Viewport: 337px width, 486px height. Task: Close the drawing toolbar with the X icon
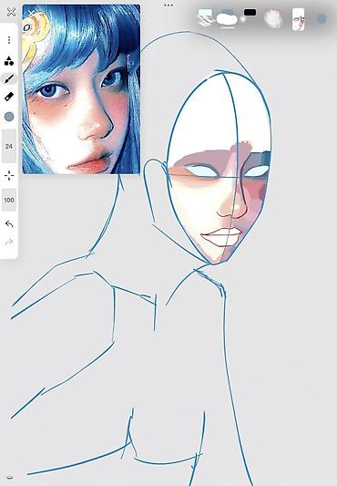tap(12, 12)
